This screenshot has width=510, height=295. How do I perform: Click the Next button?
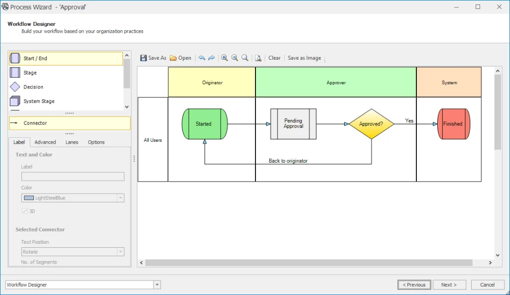click(448, 285)
